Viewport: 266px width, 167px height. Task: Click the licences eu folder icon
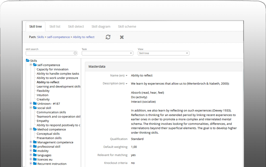click(x=35, y=159)
